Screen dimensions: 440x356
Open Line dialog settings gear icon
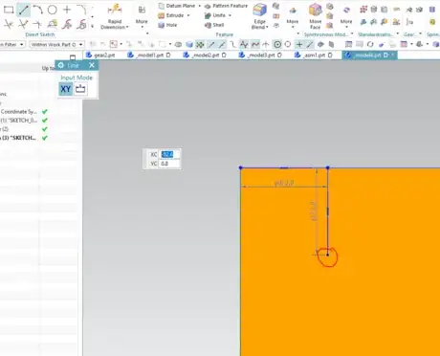coord(61,65)
